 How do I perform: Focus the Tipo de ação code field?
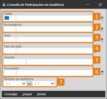[x=10, y=51]
